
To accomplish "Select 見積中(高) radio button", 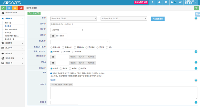I will (x=51, y=48).
